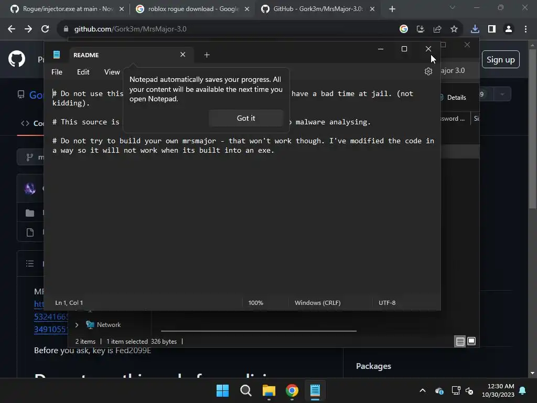The image size is (537, 403).
Task: Click Notepad icon in taskbar
Action: point(315,390)
